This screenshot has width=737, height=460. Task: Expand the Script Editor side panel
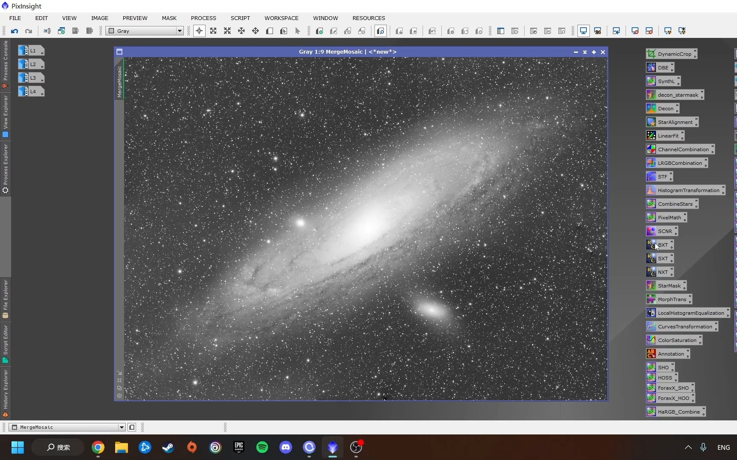tap(5, 344)
